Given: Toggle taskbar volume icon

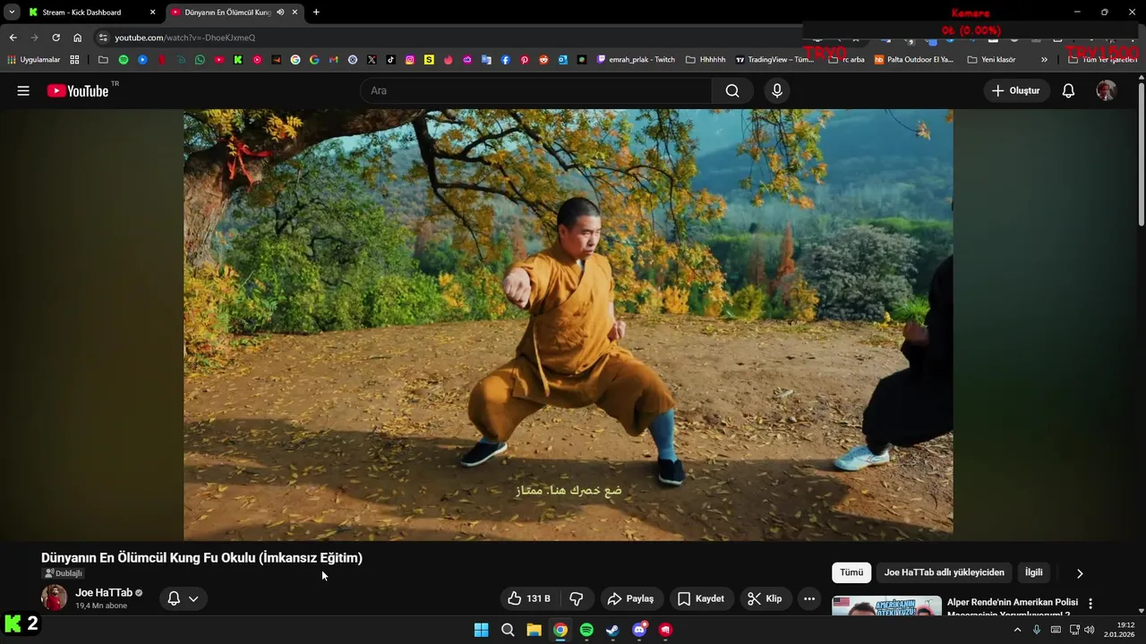Looking at the screenshot, I should pyautogui.click(x=1089, y=630).
